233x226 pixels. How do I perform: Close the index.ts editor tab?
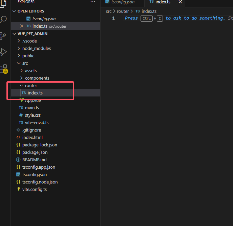pos(180,2)
